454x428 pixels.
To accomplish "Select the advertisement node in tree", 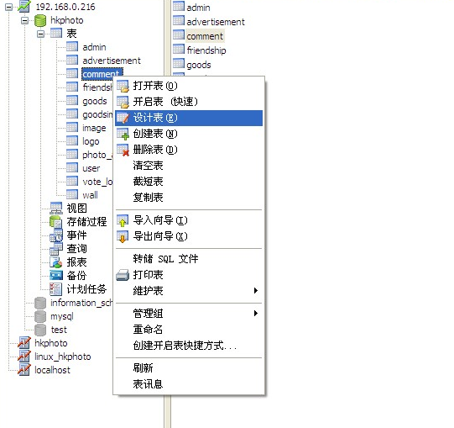I will coord(112,61).
